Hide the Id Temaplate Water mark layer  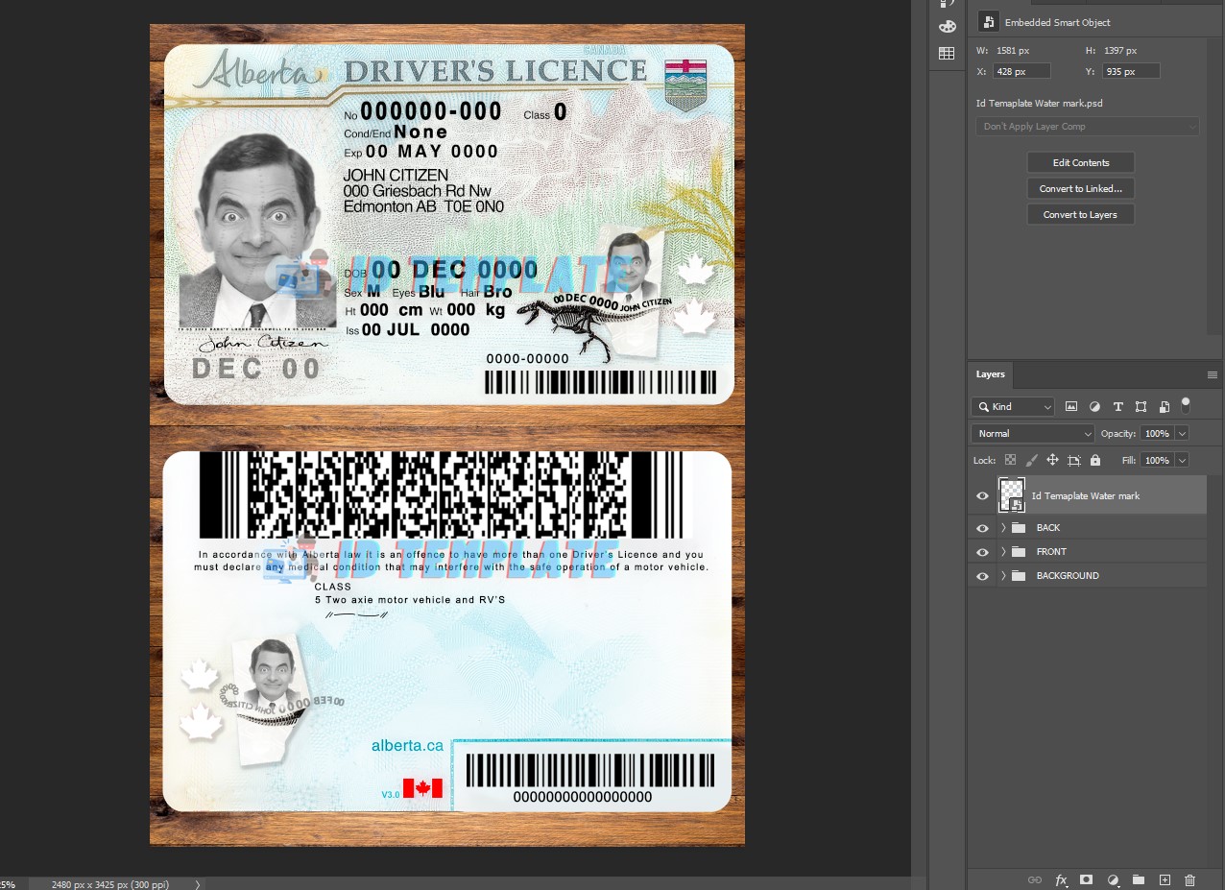982,495
